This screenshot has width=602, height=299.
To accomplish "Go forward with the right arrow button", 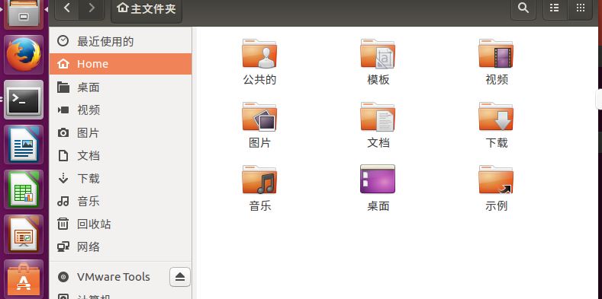I will (92, 8).
